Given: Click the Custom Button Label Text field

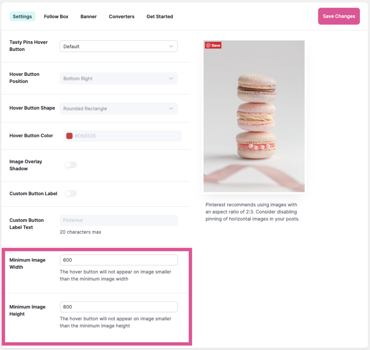Looking at the screenshot, I should pos(119,220).
